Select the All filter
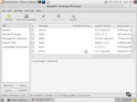This screenshot has height=102, width=137. 16,26
